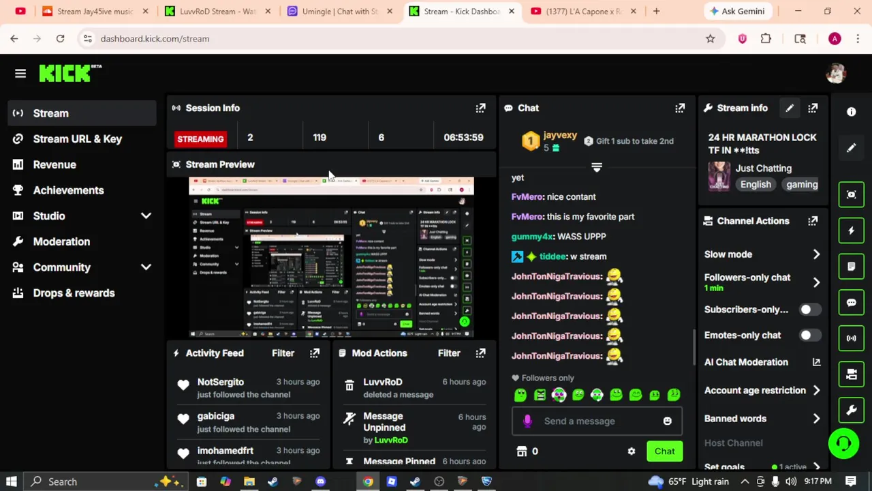Click the gaming stream tag
Image resolution: width=872 pixels, height=491 pixels.
(801, 184)
